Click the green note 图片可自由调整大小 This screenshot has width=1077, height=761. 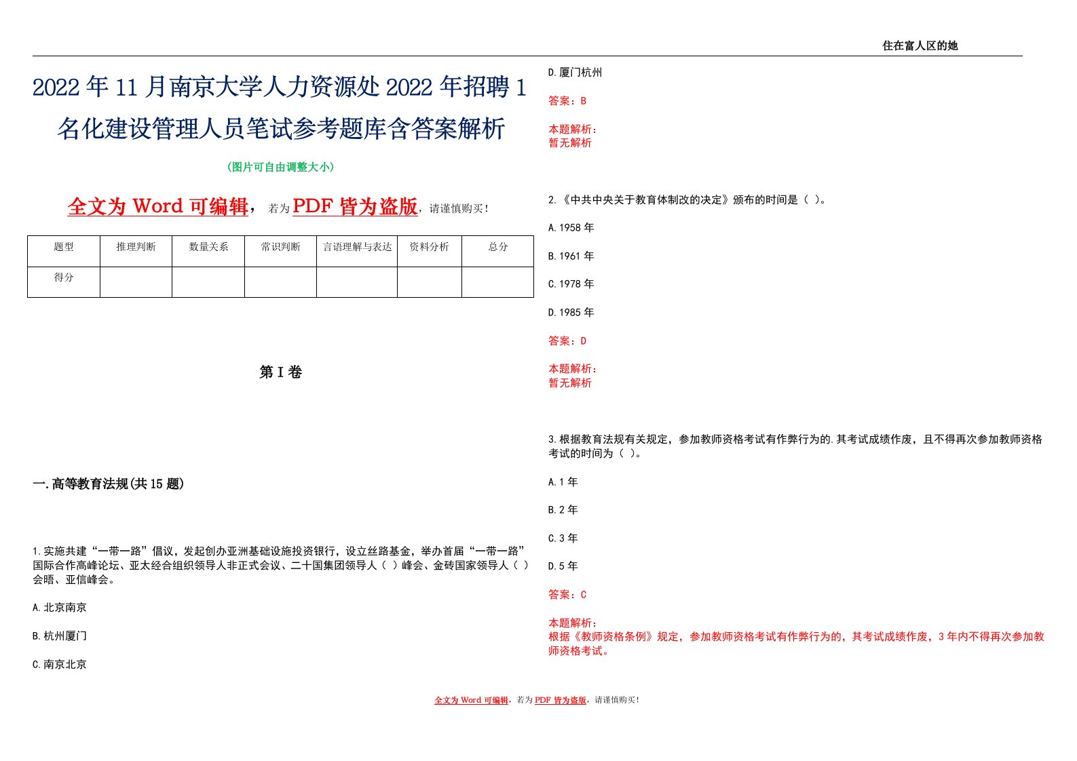(x=280, y=167)
